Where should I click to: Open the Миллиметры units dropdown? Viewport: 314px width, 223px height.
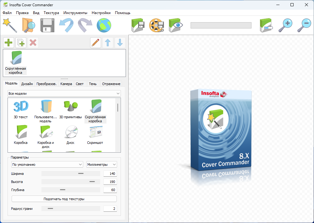click(x=102, y=165)
